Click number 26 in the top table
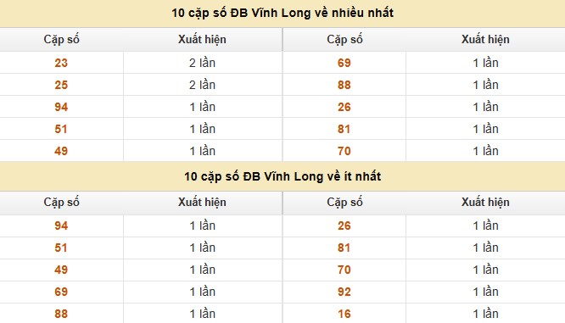The width and height of the screenshot is (565, 323). (x=344, y=107)
